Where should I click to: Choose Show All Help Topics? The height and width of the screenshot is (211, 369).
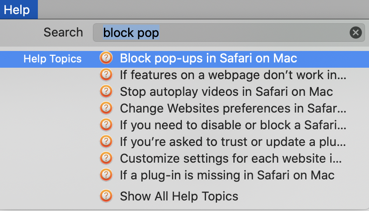[x=179, y=196]
